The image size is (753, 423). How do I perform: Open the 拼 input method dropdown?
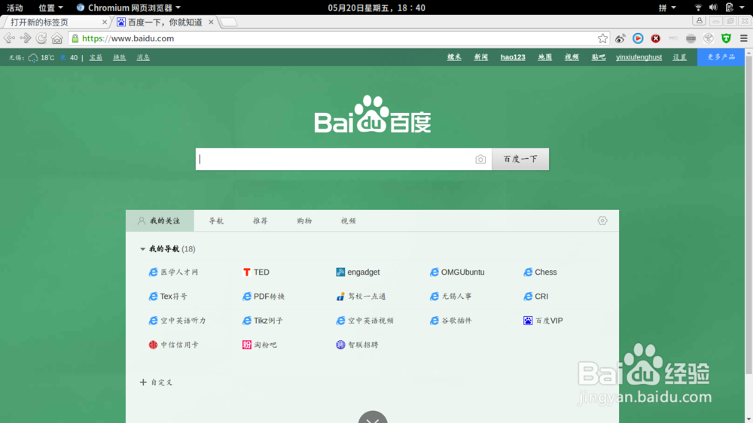click(x=667, y=8)
